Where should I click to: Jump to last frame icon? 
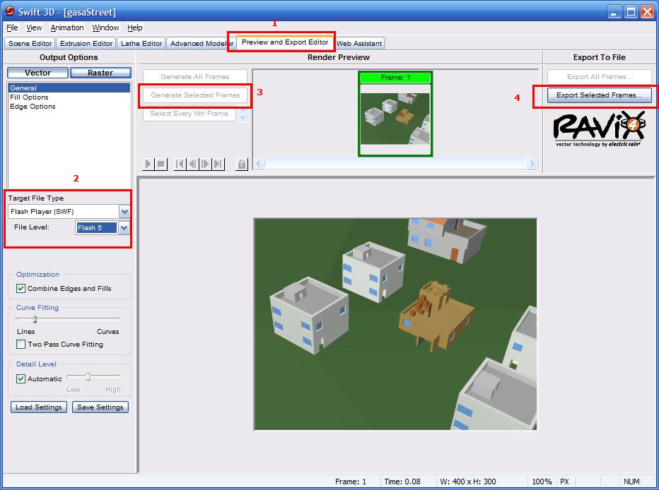[218, 164]
